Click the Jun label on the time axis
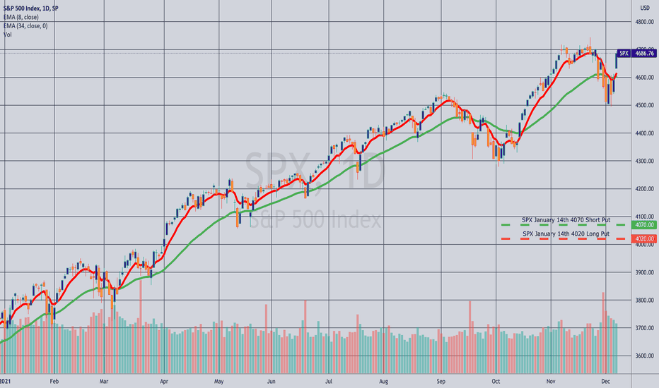Image resolution: width=659 pixels, height=388 pixels. tap(271, 381)
